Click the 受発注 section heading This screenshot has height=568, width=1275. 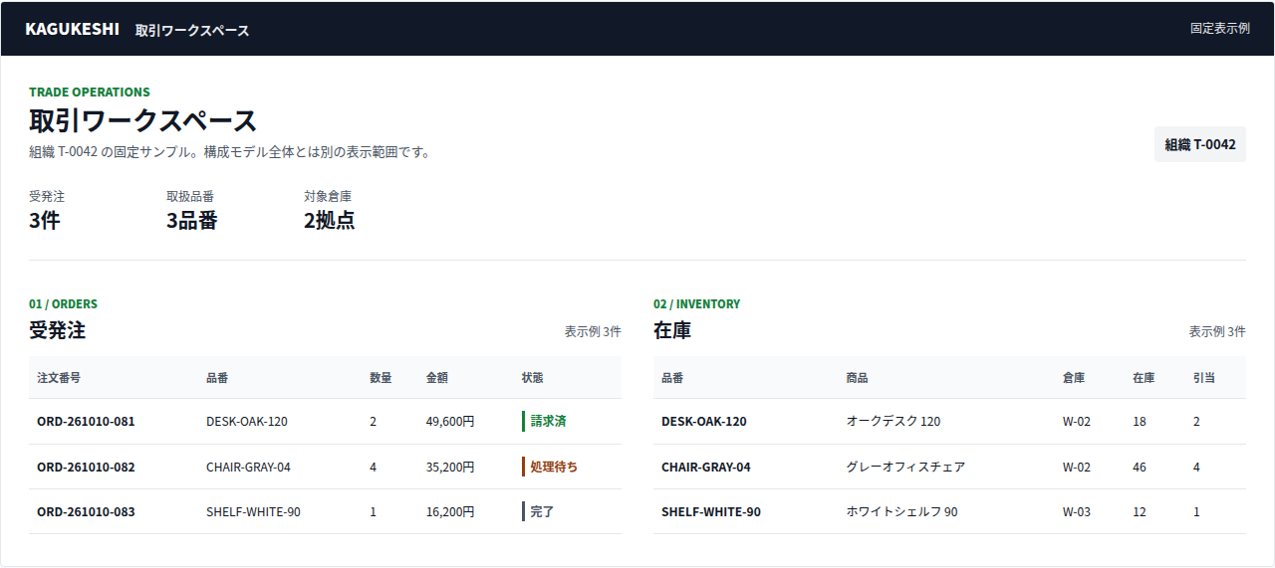pos(57,330)
